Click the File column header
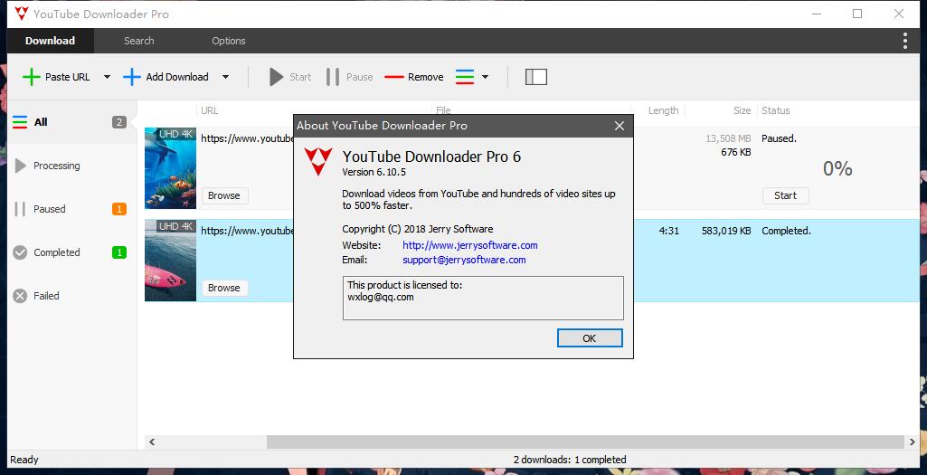 click(x=443, y=110)
